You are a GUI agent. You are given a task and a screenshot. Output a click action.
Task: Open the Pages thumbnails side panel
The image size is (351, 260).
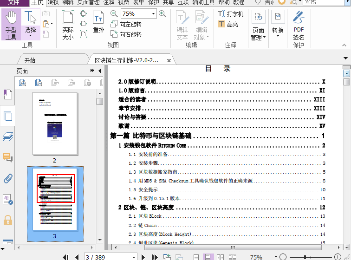(x=8, y=116)
